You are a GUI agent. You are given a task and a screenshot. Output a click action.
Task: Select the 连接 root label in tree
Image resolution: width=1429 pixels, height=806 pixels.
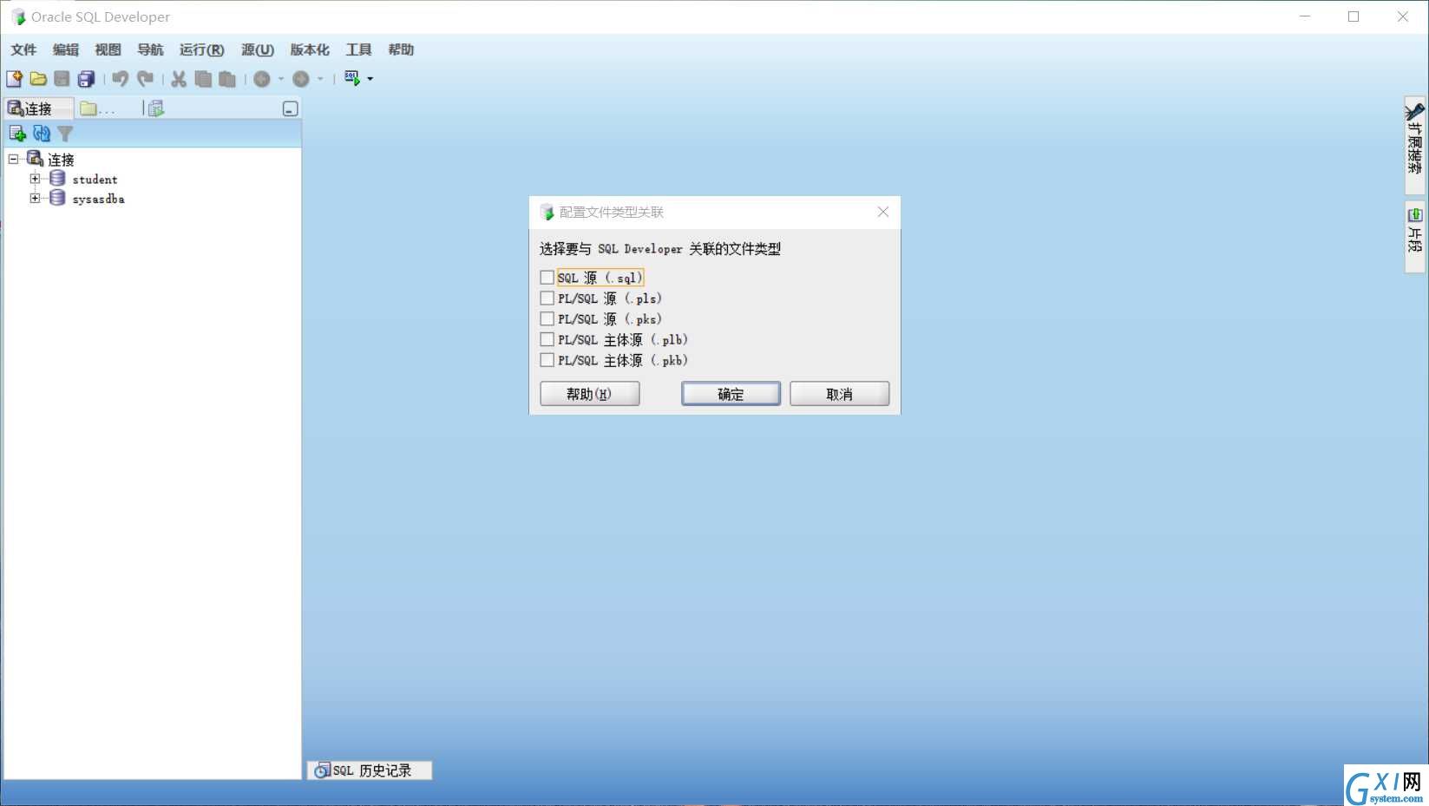tap(61, 160)
